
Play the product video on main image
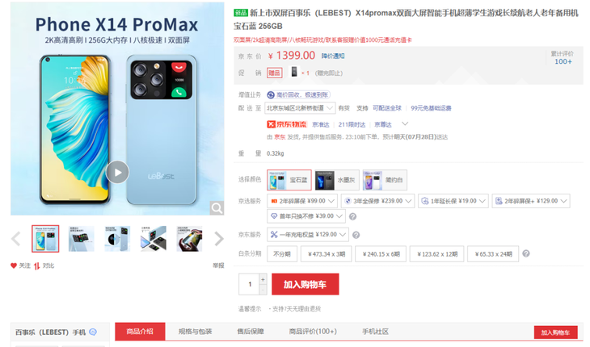(117, 172)
